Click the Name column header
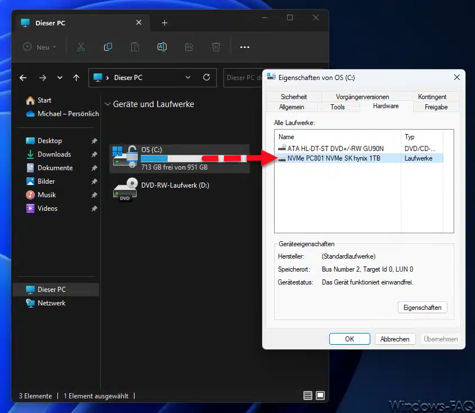This screenshot has height=413, width=475. pos(338,137)
